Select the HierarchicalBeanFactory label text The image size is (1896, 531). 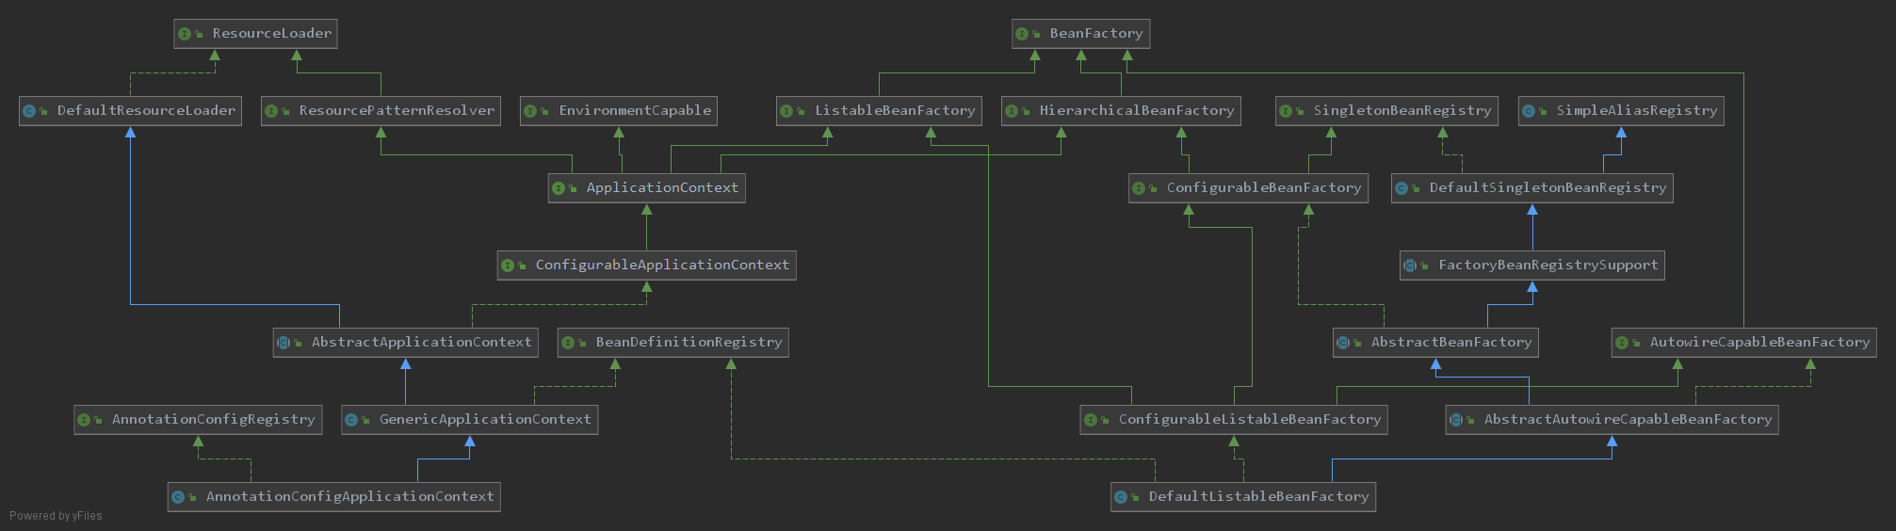[x=1137, y=111]
